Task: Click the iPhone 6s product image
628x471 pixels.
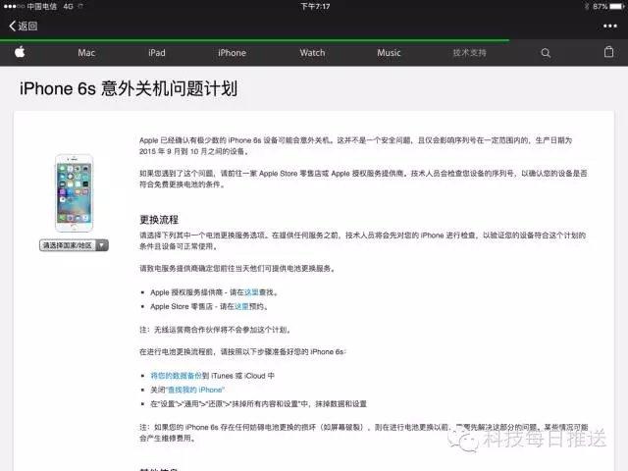Action: [75, 192]
